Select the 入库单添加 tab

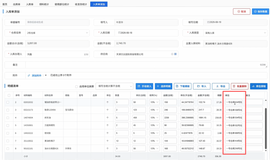[x=99, y=4]
